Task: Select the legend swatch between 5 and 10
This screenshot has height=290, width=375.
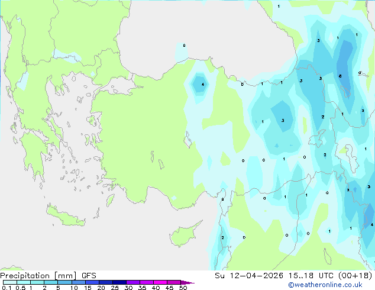Action: 64,282
